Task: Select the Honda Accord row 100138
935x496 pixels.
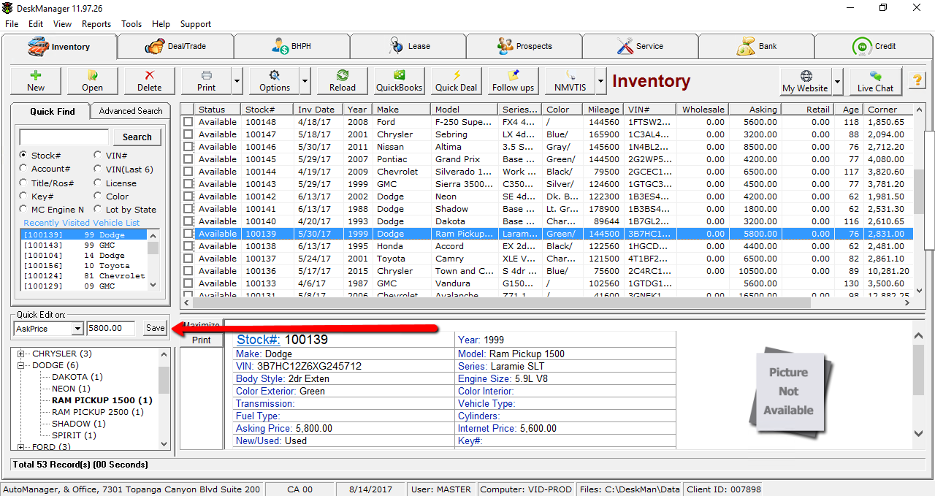Action: (546, 246)
